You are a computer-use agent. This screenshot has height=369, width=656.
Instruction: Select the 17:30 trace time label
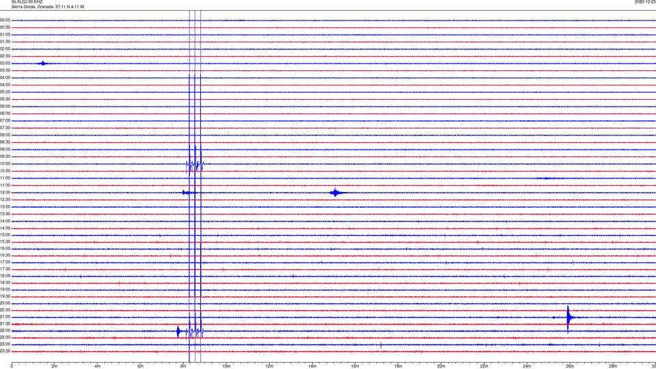click(5, 269)
